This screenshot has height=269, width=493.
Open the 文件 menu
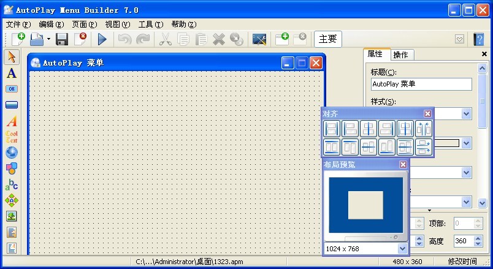click(18, 25)
